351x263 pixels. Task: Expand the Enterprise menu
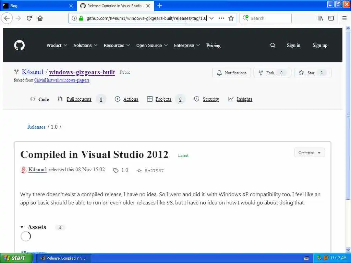[187, 46]
